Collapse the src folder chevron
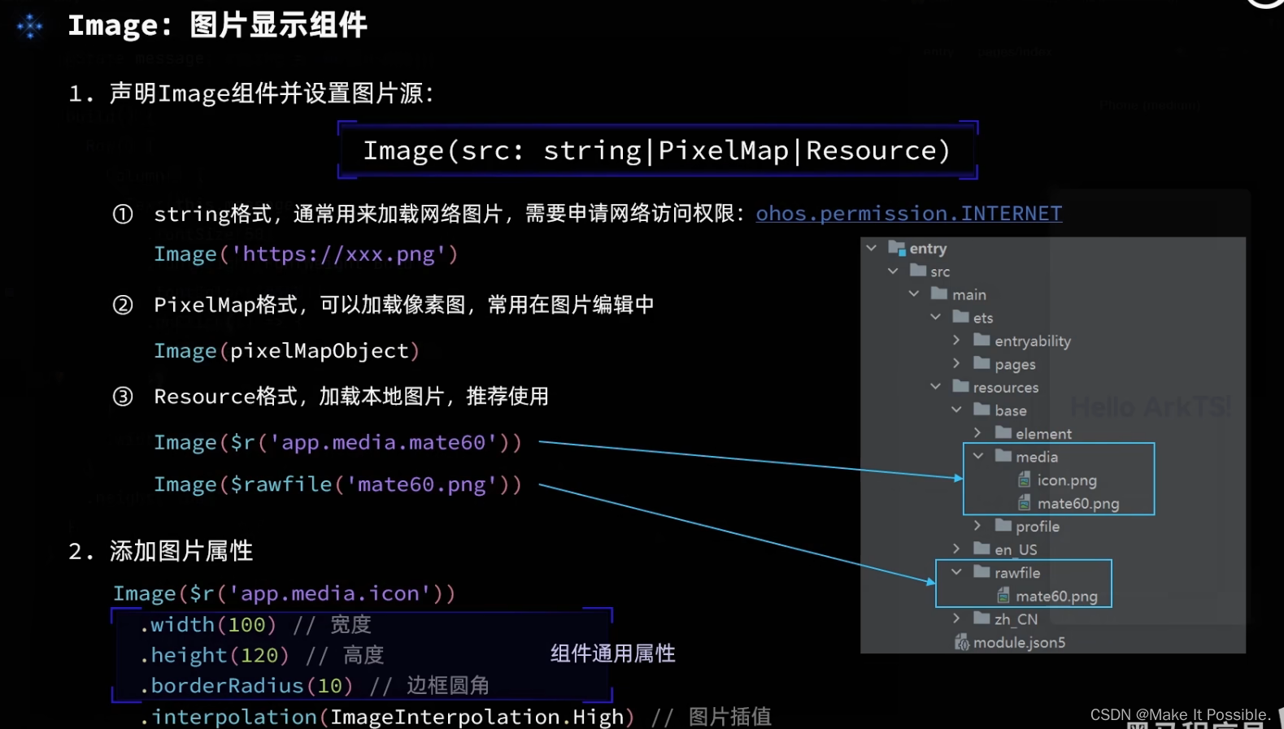The image size is (1284, 729). pyautogui.click(x=893, y=271)
